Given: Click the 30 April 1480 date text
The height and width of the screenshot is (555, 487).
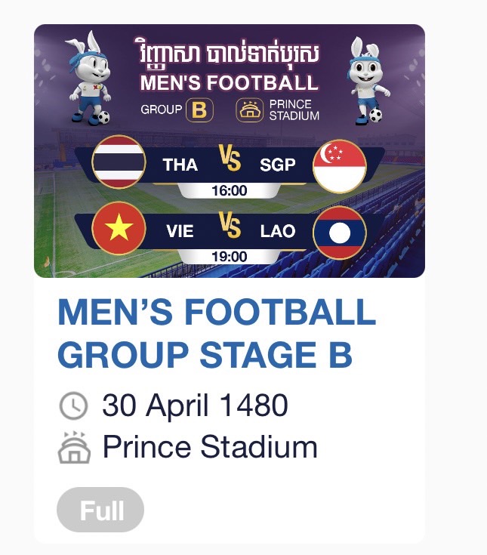Looking at the screenshot, I should [195, 405].
